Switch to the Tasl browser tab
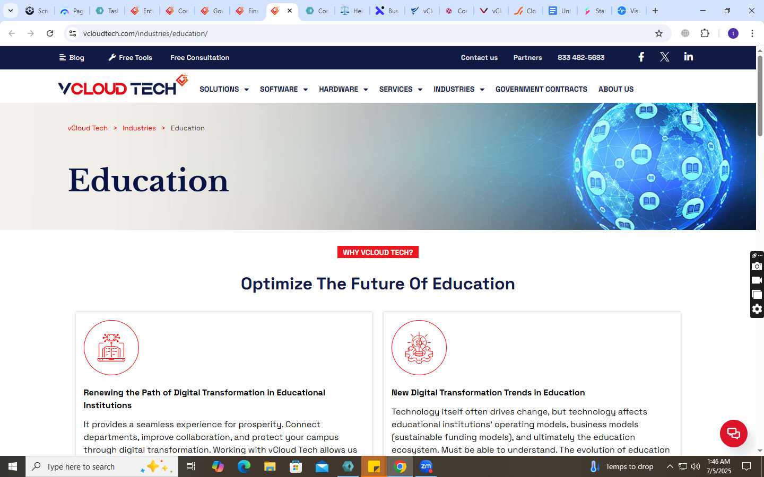 (x=107, y=11)
